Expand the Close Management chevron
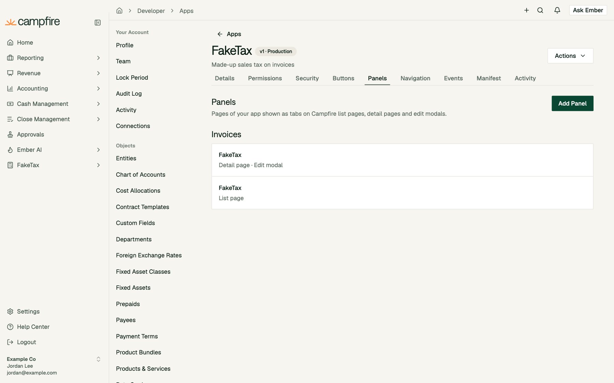 [x=98, y=119]
